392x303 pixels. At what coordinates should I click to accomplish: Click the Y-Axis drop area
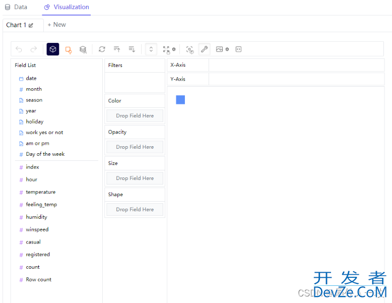tap(296, 79)
